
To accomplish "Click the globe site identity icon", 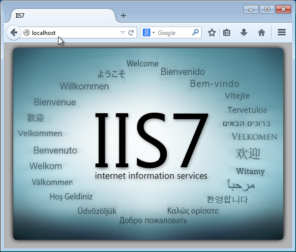I will pos(27,32).
